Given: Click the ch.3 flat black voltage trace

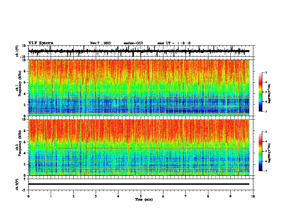Looking at the screenshot, I should (139, 184).
